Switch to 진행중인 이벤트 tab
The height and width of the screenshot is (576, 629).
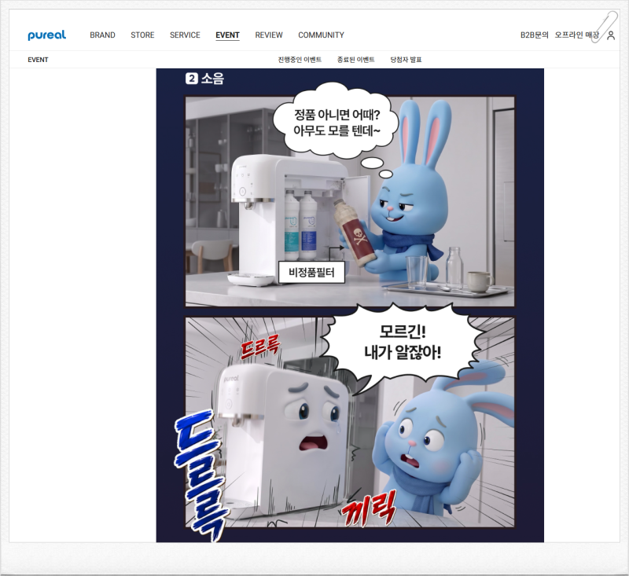300,60
